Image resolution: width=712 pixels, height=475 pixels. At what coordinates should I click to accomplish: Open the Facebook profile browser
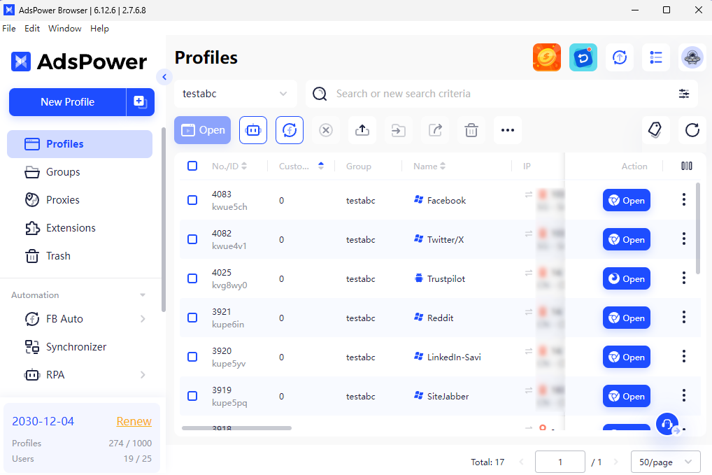(x=627, y=200)
